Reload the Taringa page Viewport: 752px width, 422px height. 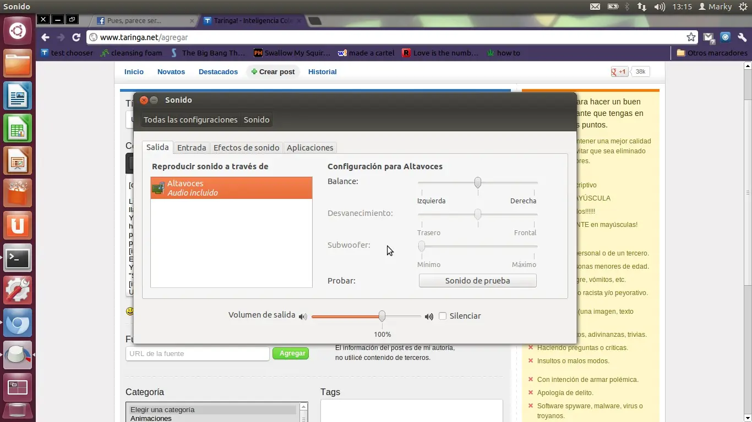point(76,37)
